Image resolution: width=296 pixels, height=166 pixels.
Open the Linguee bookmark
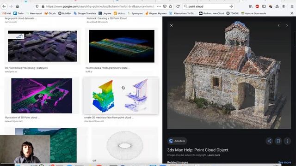(x=105, y=13)
